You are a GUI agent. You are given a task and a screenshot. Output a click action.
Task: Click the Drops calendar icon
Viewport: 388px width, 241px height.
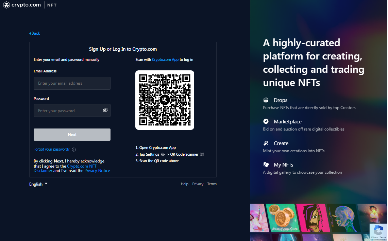(x=266, y=100)
